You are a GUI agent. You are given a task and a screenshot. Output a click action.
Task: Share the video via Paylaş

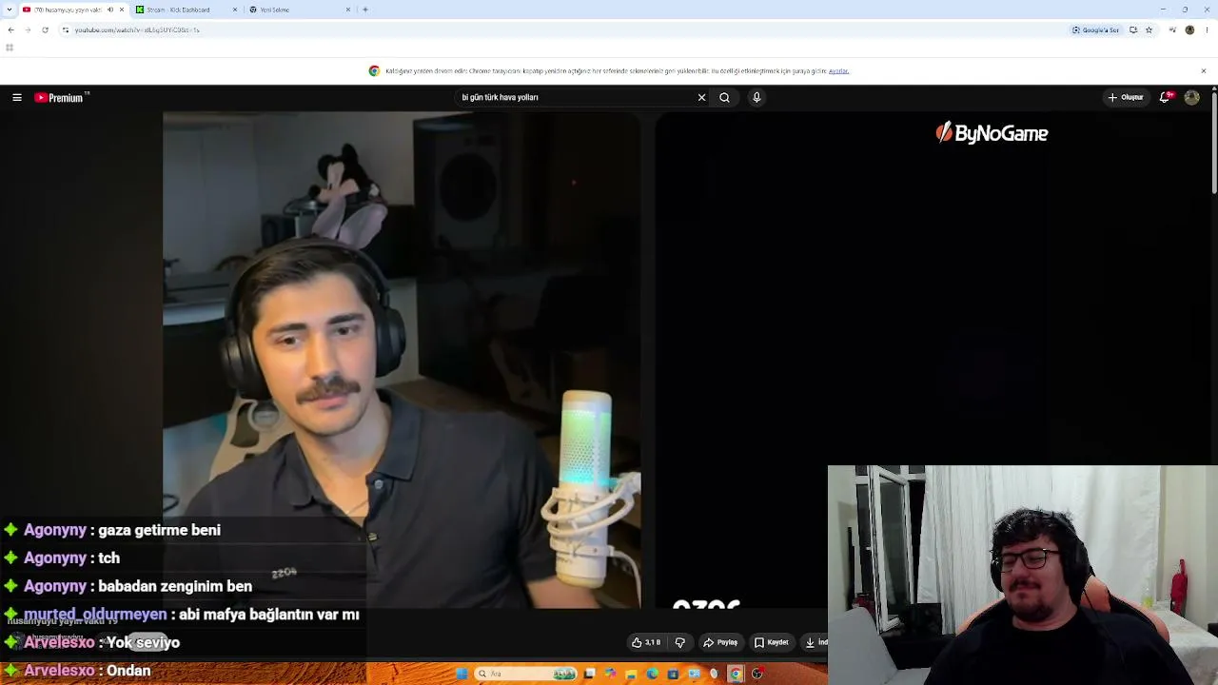coord(720,642)
